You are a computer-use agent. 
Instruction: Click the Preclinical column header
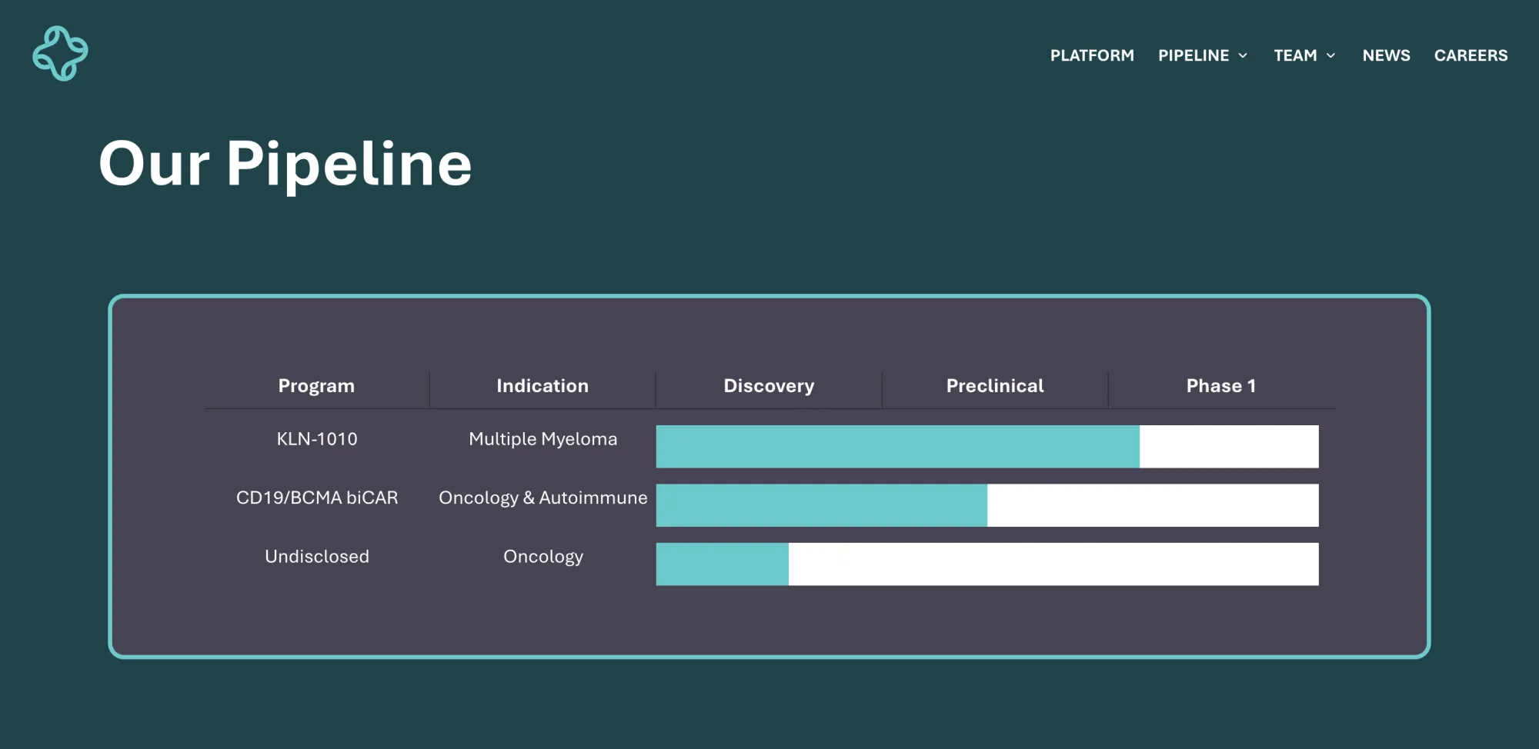pos(994,386)
